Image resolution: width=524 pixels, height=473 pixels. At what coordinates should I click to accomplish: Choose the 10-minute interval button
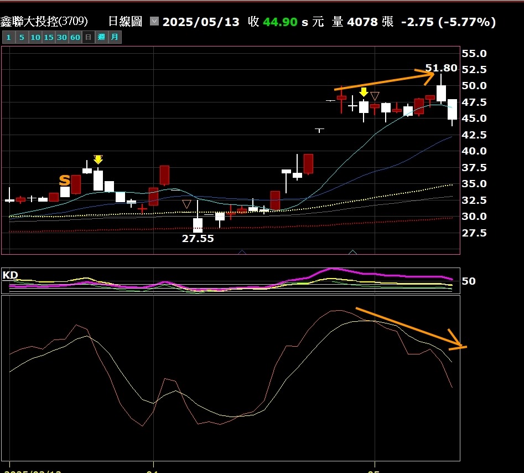click(35, 37)
